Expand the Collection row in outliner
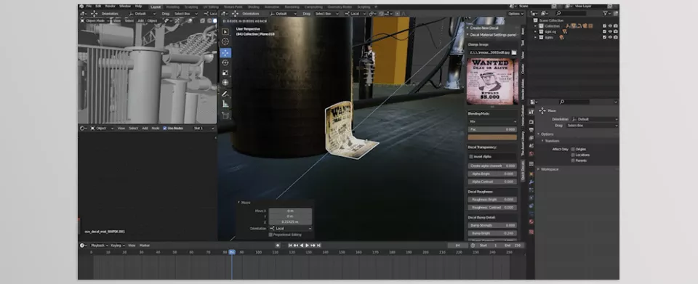The width and height of the screenshot is (698, 284). coord(536,25)
